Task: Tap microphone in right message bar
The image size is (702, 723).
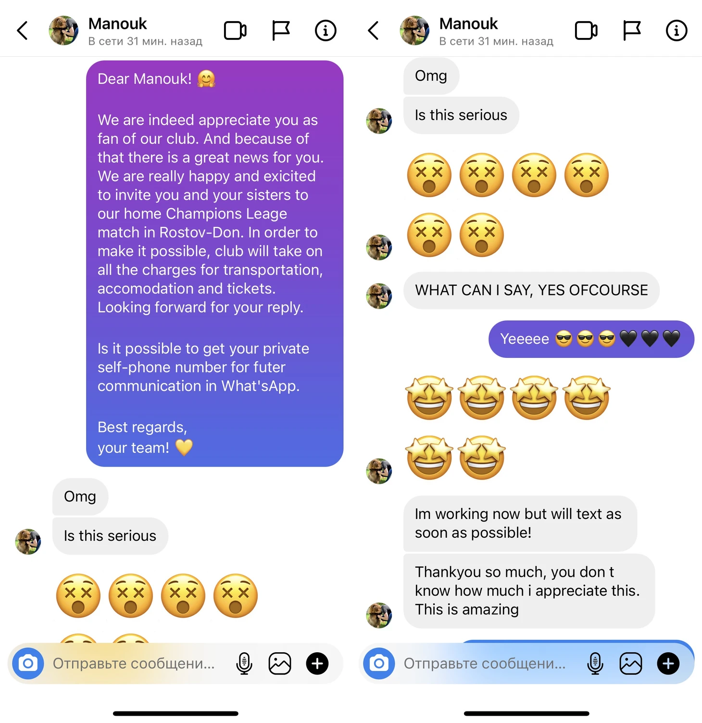Action: point(595,663)
